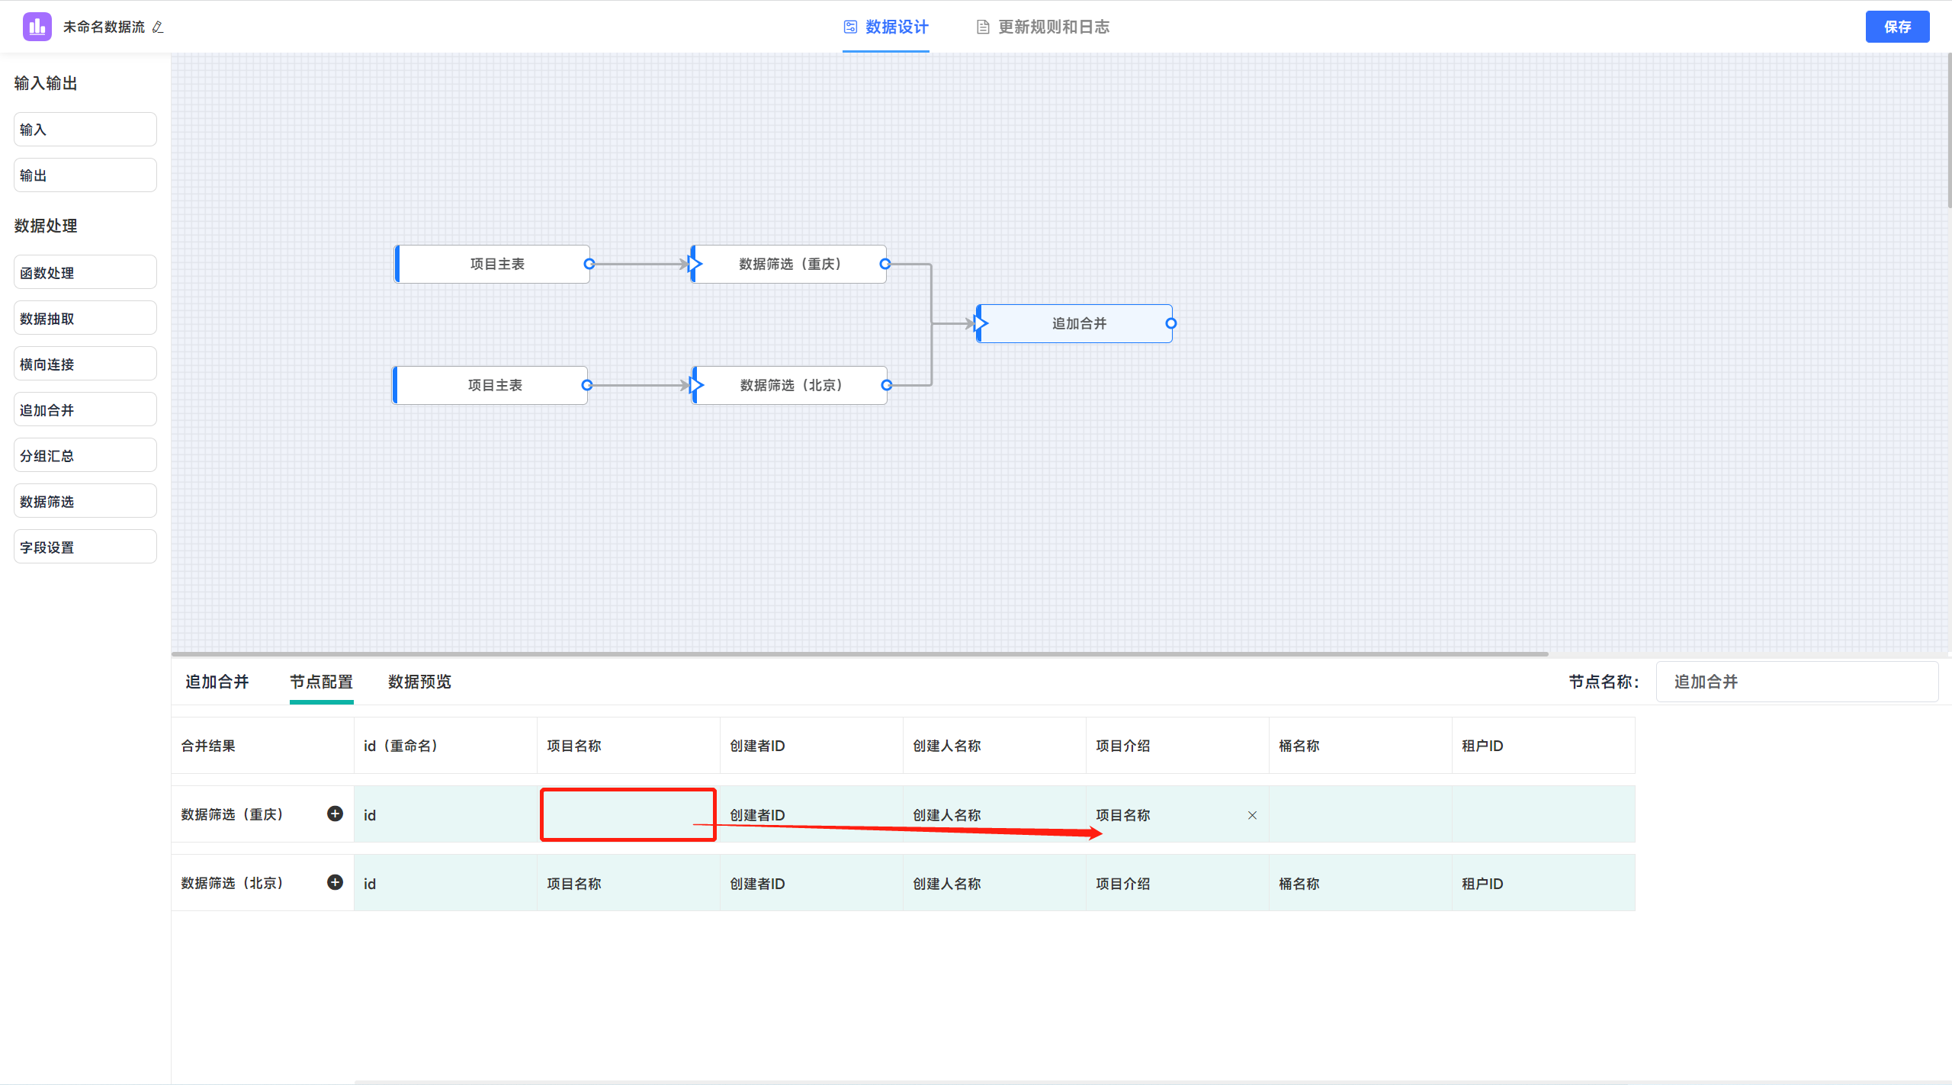Click the 租户ID header cell
This screenshot has height=1085, width=1952.
coord(1543,746)
